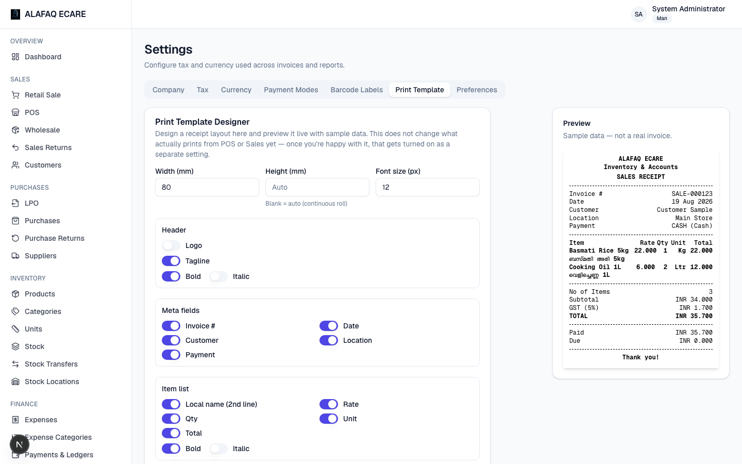The image size is (742, 464).
Task: Toggle the Unit column switch
Action: (x=329, y=419)
